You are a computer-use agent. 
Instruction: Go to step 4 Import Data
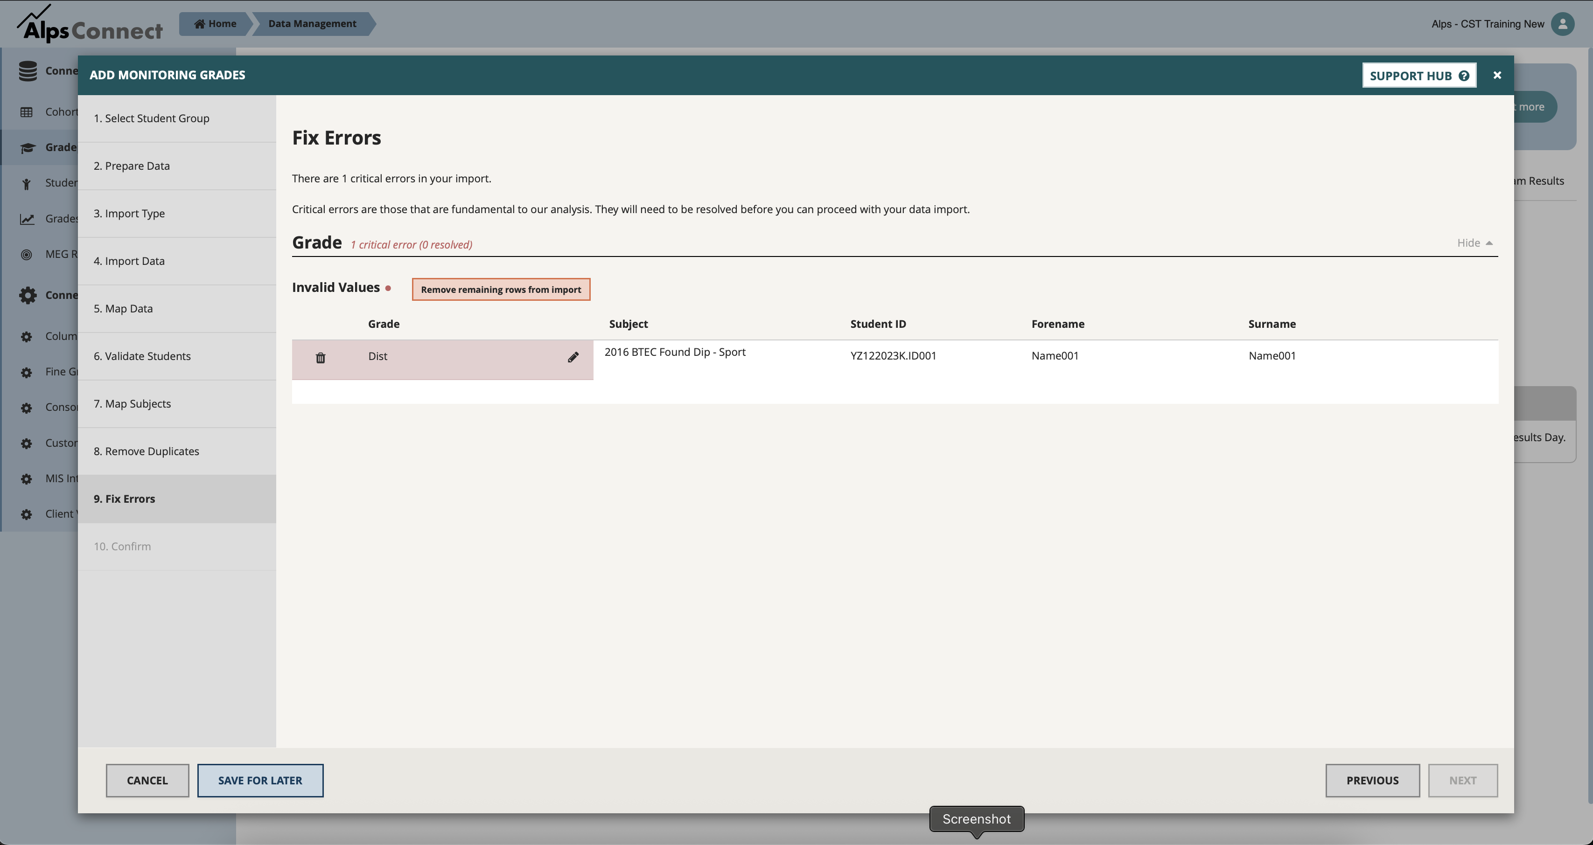tap(177, 261)
